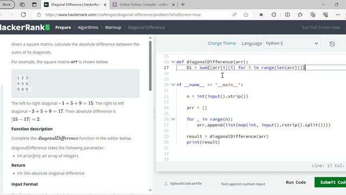This screenshot has height=195, width=346.
Task: Reset code with the restore icon
Action: (332, 44)
